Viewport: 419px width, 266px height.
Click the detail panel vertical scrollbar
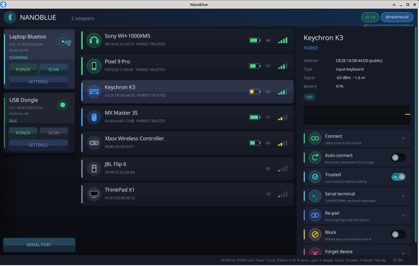tap(416, 134)
